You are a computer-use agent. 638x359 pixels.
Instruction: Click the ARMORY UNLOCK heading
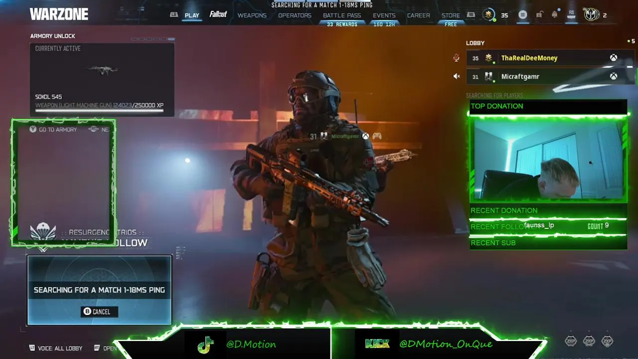click(52, 36)
